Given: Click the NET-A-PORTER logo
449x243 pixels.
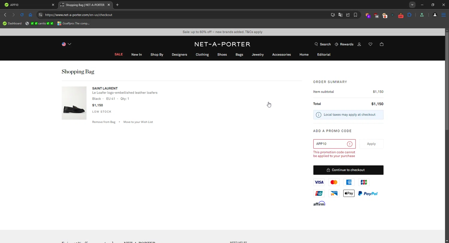Looking at the screenshot, I should click(x=222, y=44).
